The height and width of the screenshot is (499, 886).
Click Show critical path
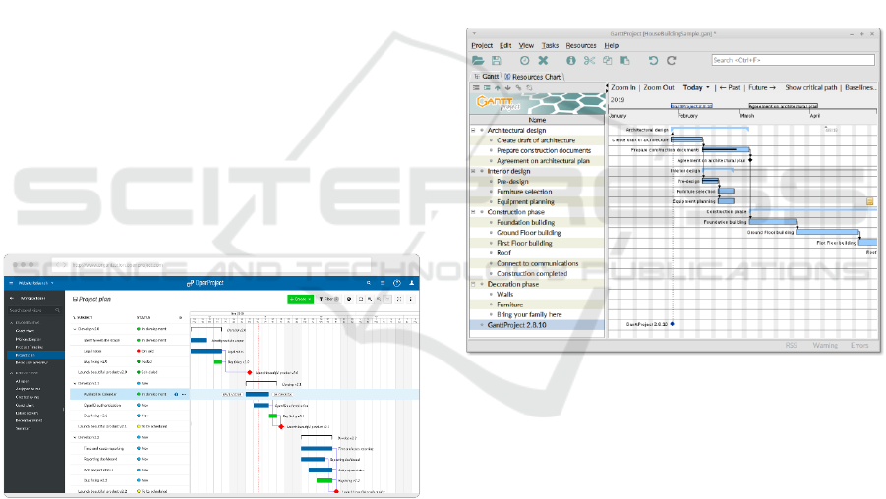tap(811, 87)
